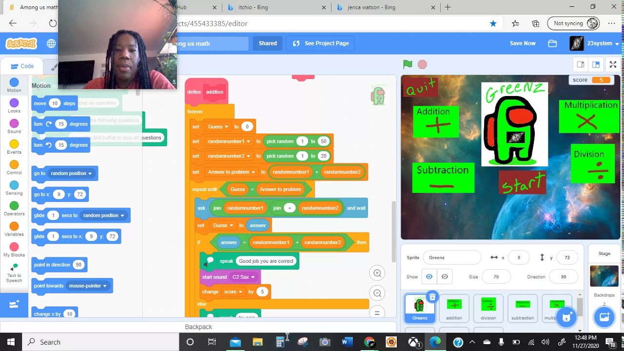Select the Stage backdrop thumbnail
The width and height of the screenshot is (624, 351).
(604, 276)
